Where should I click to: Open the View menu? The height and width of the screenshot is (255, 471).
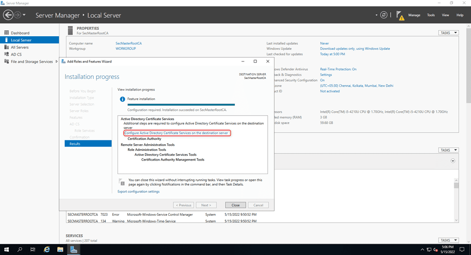(x=445, y=15)
